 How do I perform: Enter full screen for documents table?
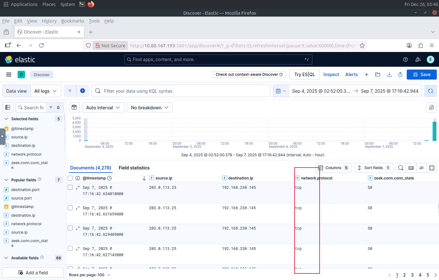point(432,168)
